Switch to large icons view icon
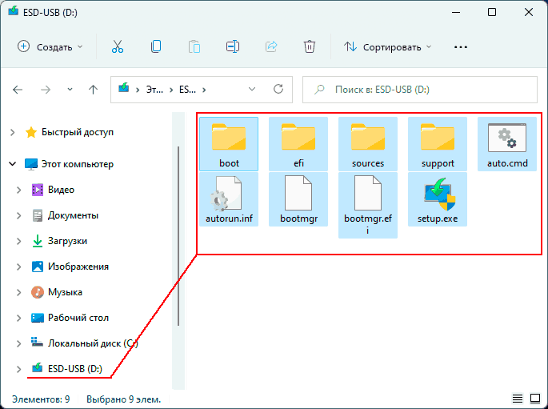Viewport: 548px width, 409px height. coord(535,398)
